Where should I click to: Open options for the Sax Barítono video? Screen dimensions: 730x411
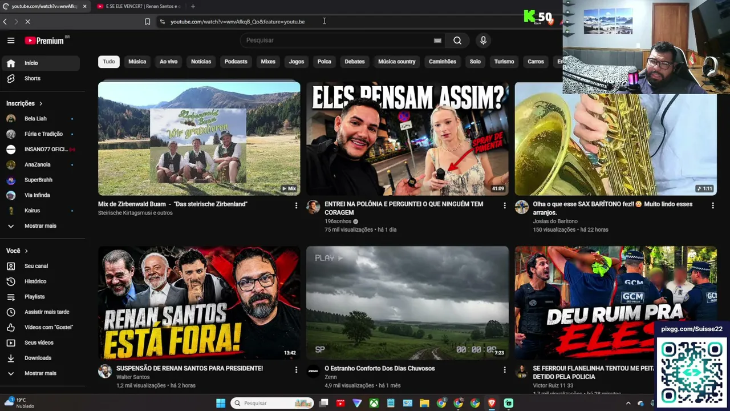(x=712, y=205)
